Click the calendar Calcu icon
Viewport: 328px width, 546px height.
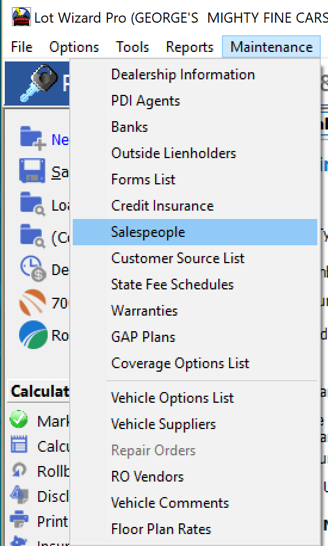pyautogui.click(x=18, y=445)
